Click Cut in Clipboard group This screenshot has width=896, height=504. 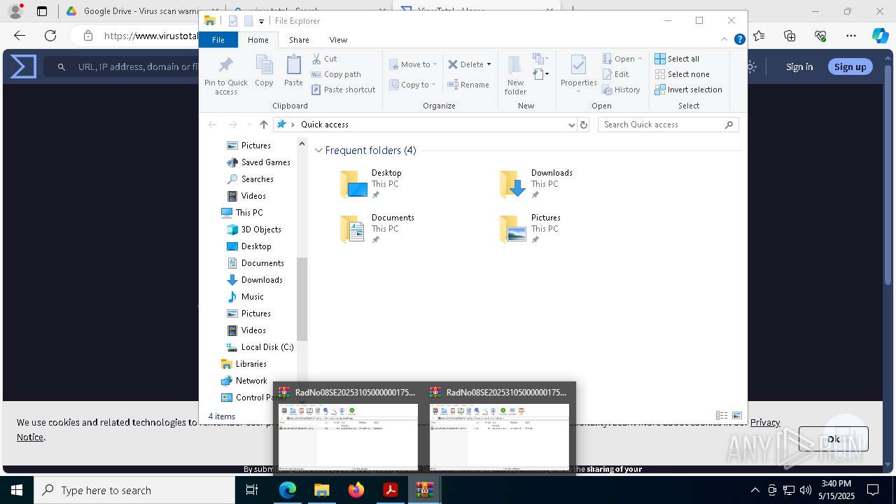tap(325, 59)
